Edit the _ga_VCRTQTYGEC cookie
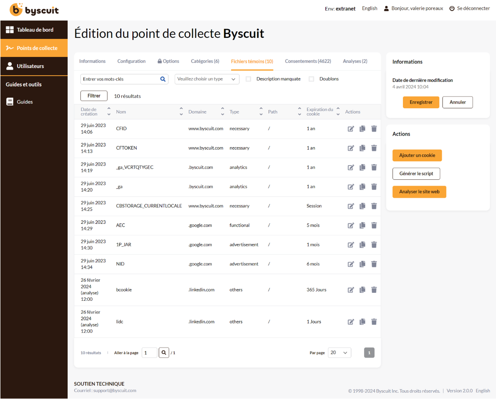This screenshot has width=496, height=399. coord(351,167)
